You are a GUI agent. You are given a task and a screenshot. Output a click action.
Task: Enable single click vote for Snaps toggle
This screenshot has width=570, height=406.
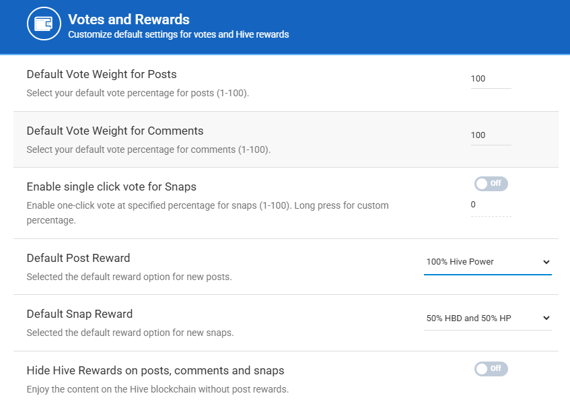click(491, 183)
